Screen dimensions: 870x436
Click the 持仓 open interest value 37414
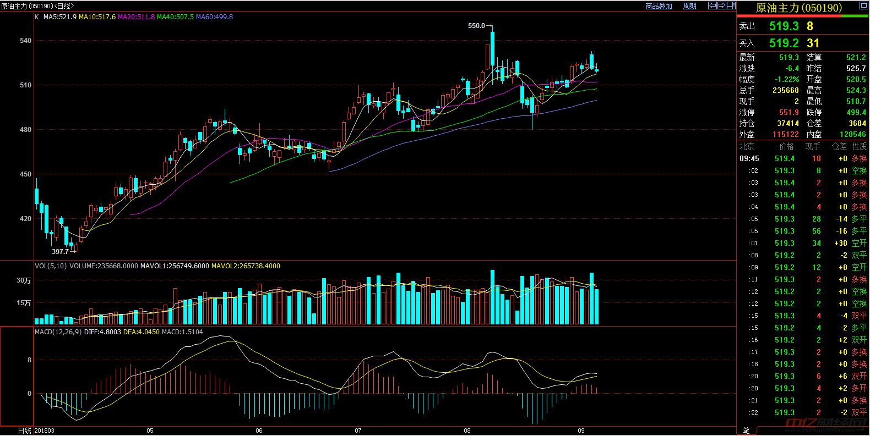coord(788,123)
